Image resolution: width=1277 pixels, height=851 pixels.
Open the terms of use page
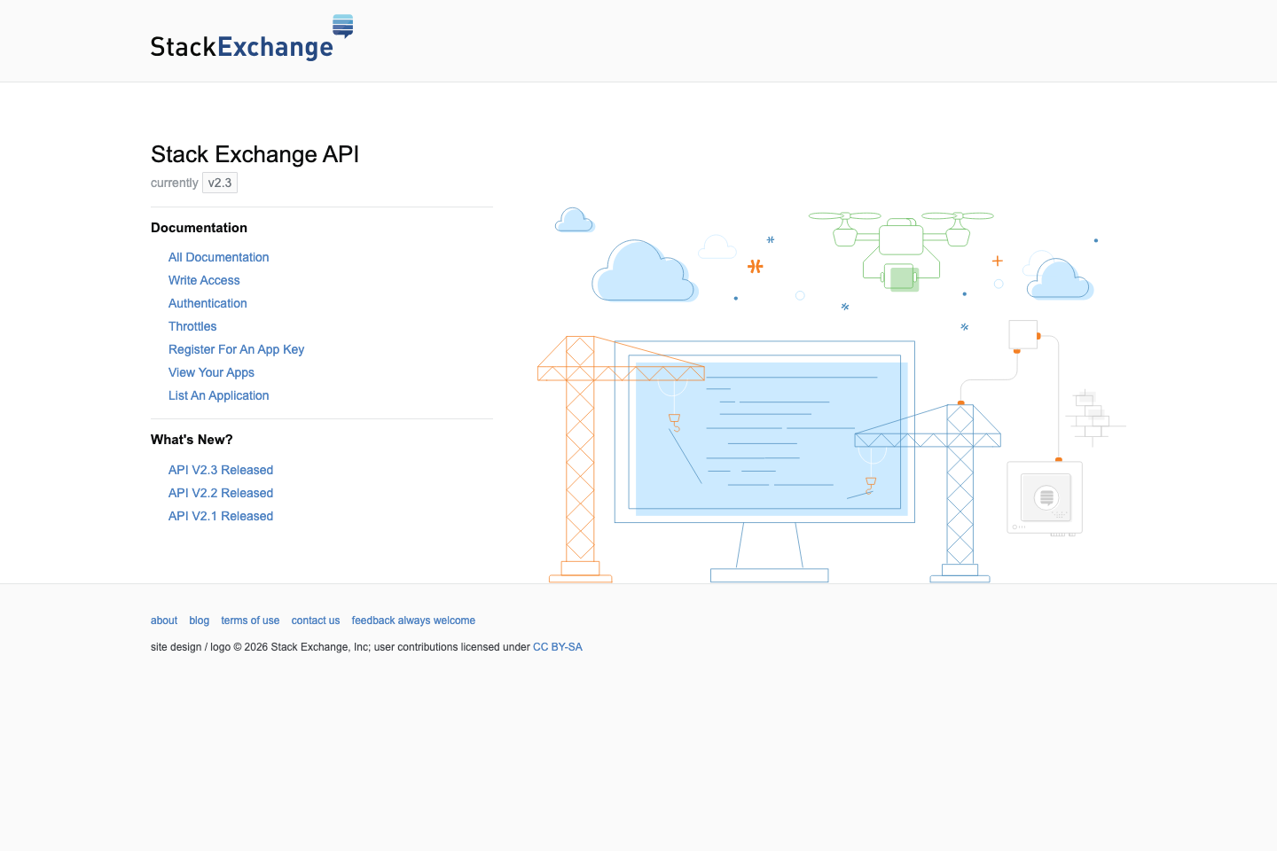250,621
